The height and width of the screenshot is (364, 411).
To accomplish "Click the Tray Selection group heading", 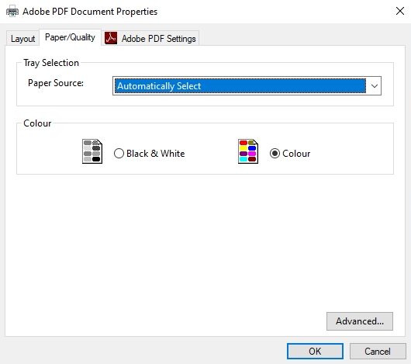I will (51, 63).
